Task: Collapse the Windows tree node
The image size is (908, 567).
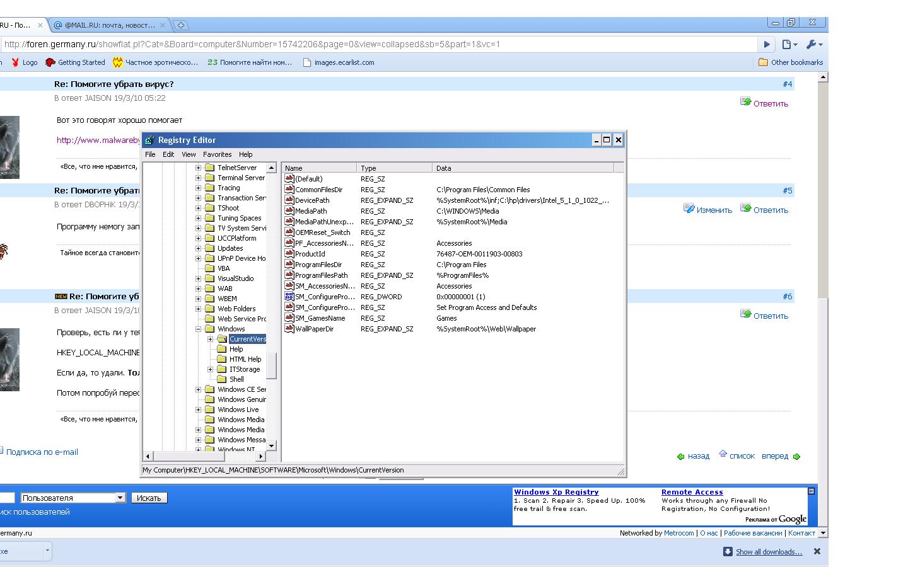Action: click(198, 329)
